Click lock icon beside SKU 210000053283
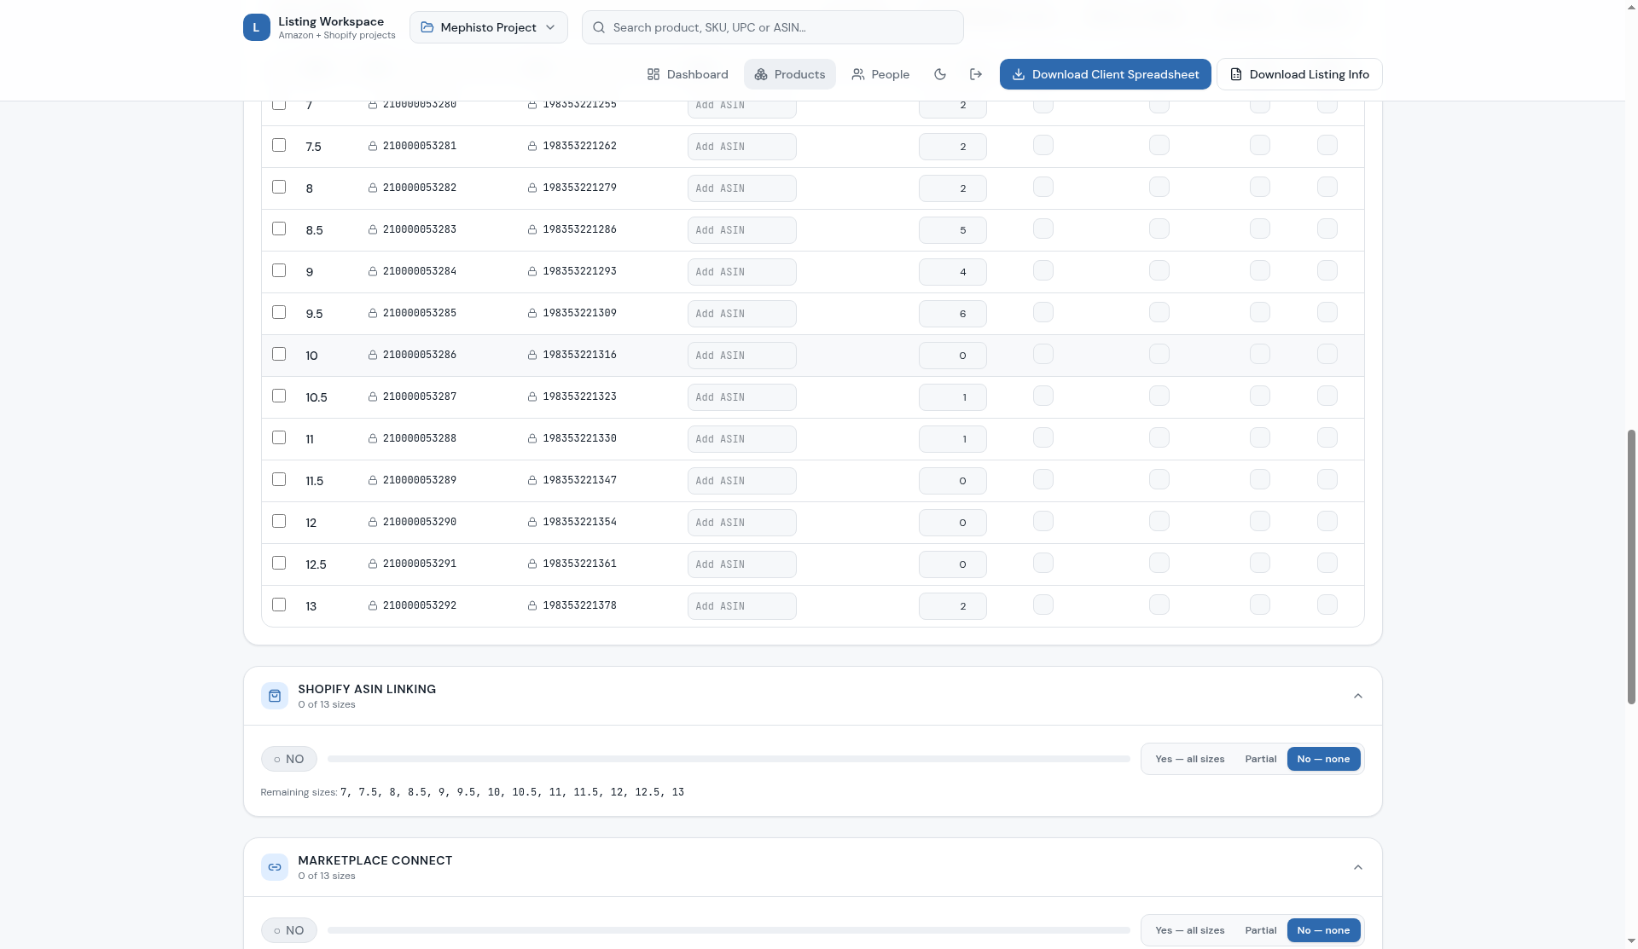Viewport: 1638px width, 949px height. (x=373, y=229)
